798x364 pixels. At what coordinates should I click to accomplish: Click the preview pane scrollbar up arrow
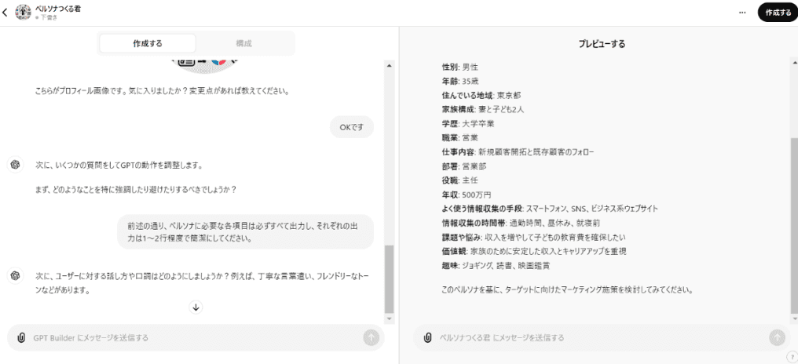click(794, 61)
